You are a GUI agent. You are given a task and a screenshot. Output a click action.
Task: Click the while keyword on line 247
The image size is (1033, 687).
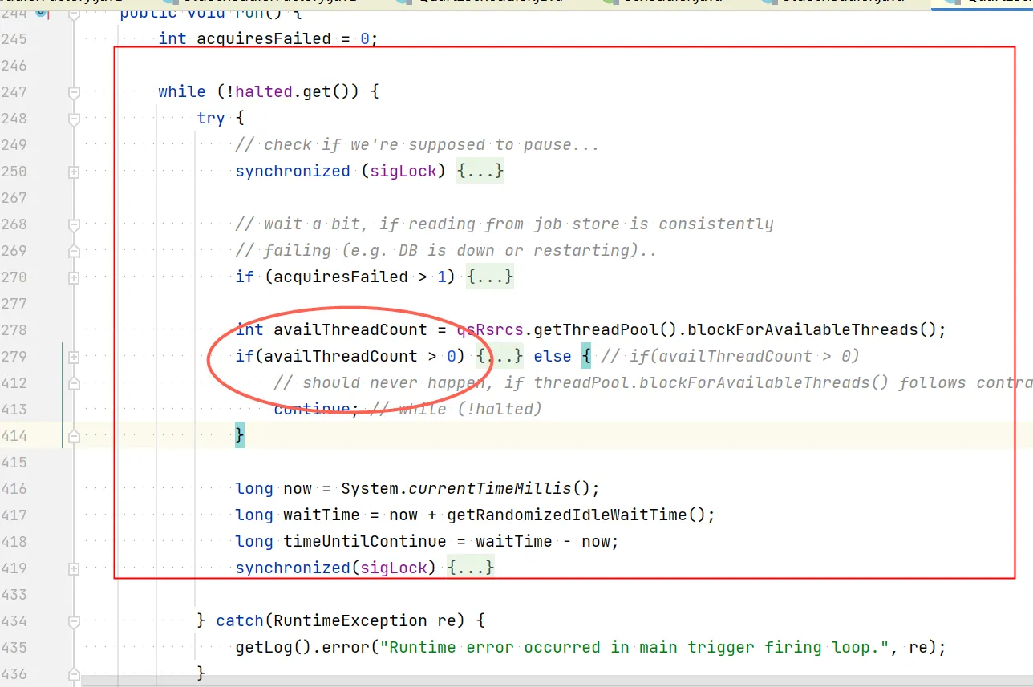(x=182, y=92)
